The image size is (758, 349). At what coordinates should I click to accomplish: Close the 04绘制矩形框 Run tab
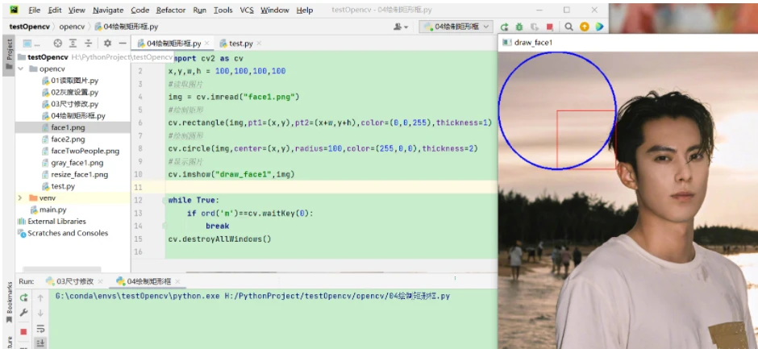coord(177,282)
